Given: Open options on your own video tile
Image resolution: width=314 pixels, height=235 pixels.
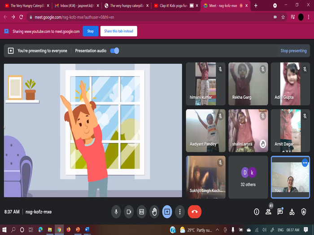Looking at the screenshot, I should click(x=305, y=163).
